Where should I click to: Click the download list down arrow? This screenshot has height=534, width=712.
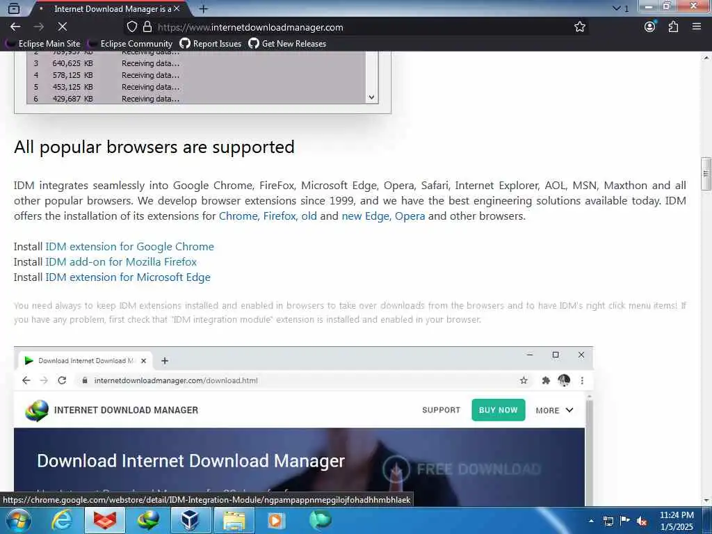tap(371, 97)
